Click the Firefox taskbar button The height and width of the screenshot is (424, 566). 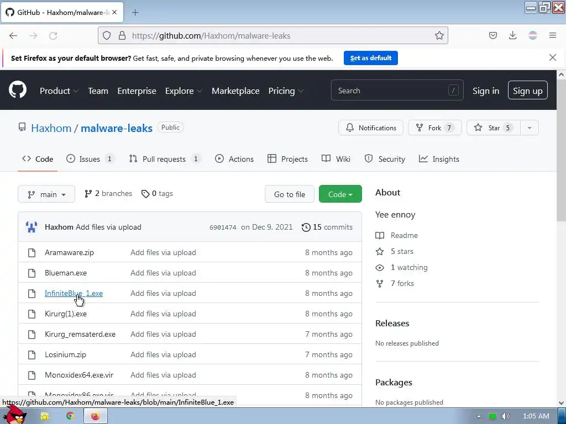coord(95,416)
